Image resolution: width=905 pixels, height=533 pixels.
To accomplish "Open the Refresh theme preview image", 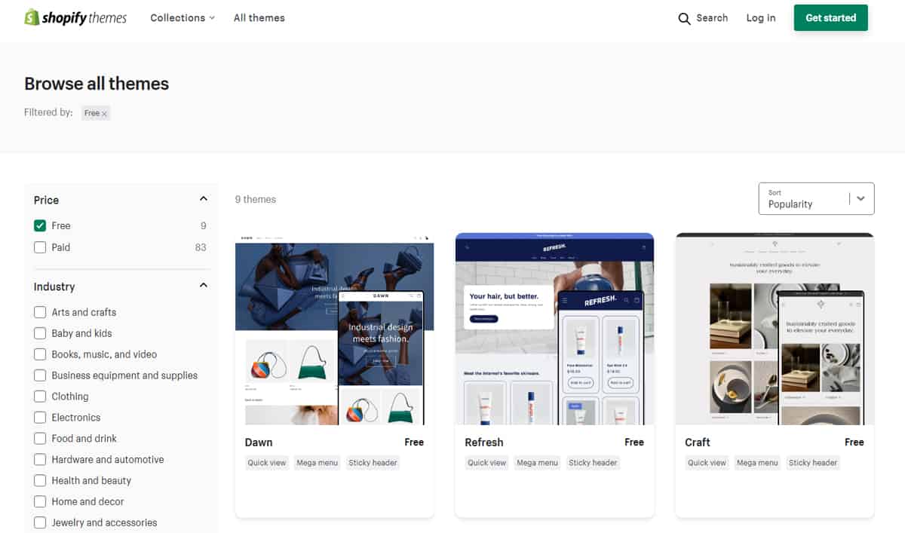I will (x=554, y=329).
